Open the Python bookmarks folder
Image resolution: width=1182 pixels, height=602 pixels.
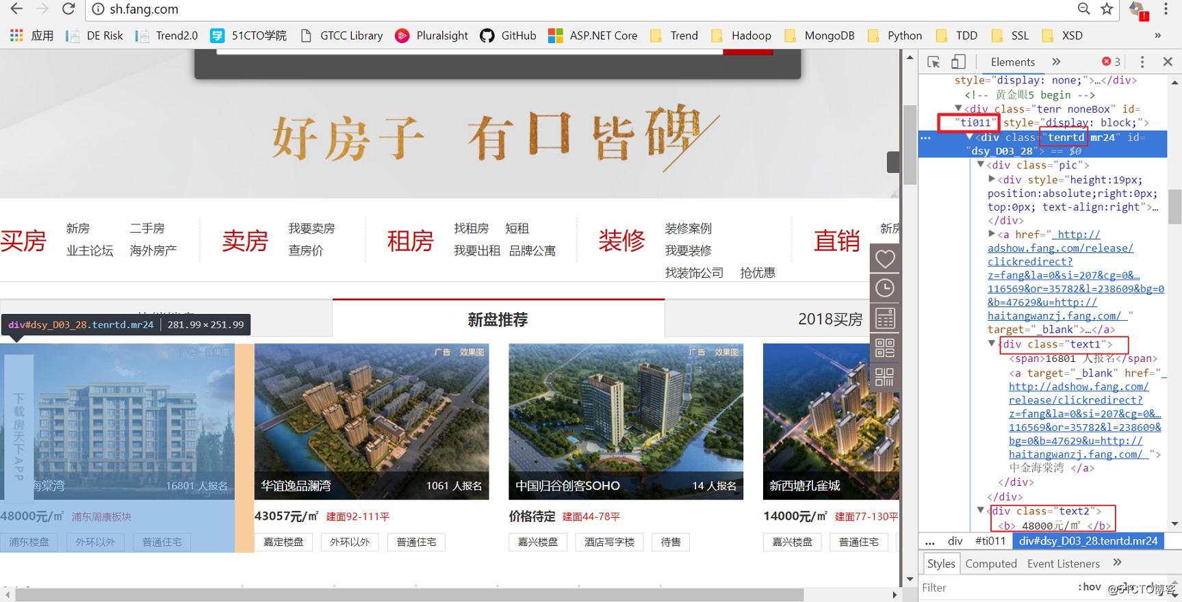click(x=895, y=36)
